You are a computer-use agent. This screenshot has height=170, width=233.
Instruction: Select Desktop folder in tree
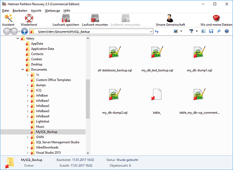(x=37, y=64)
